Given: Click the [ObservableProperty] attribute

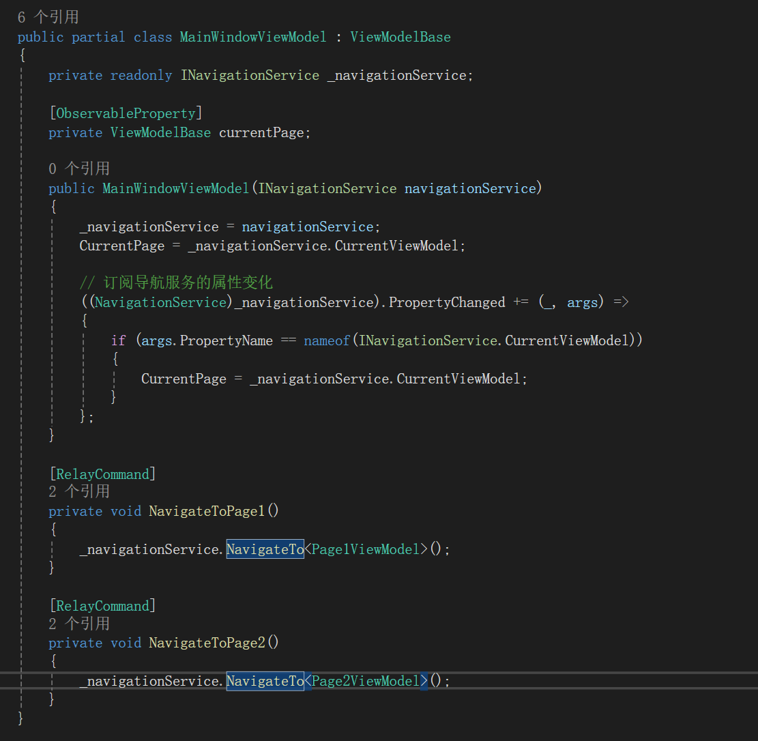Looking at the screenshot, I should (x=126, y=113).
